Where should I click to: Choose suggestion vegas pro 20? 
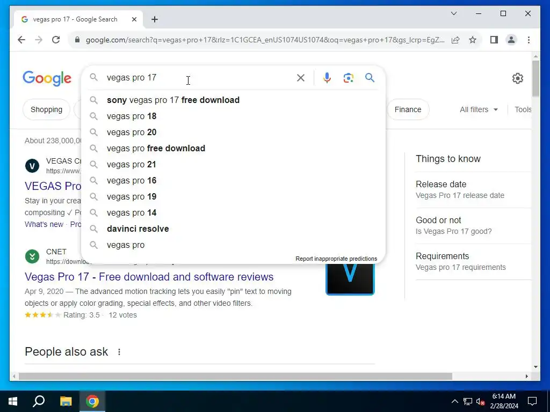click(233, 133)
